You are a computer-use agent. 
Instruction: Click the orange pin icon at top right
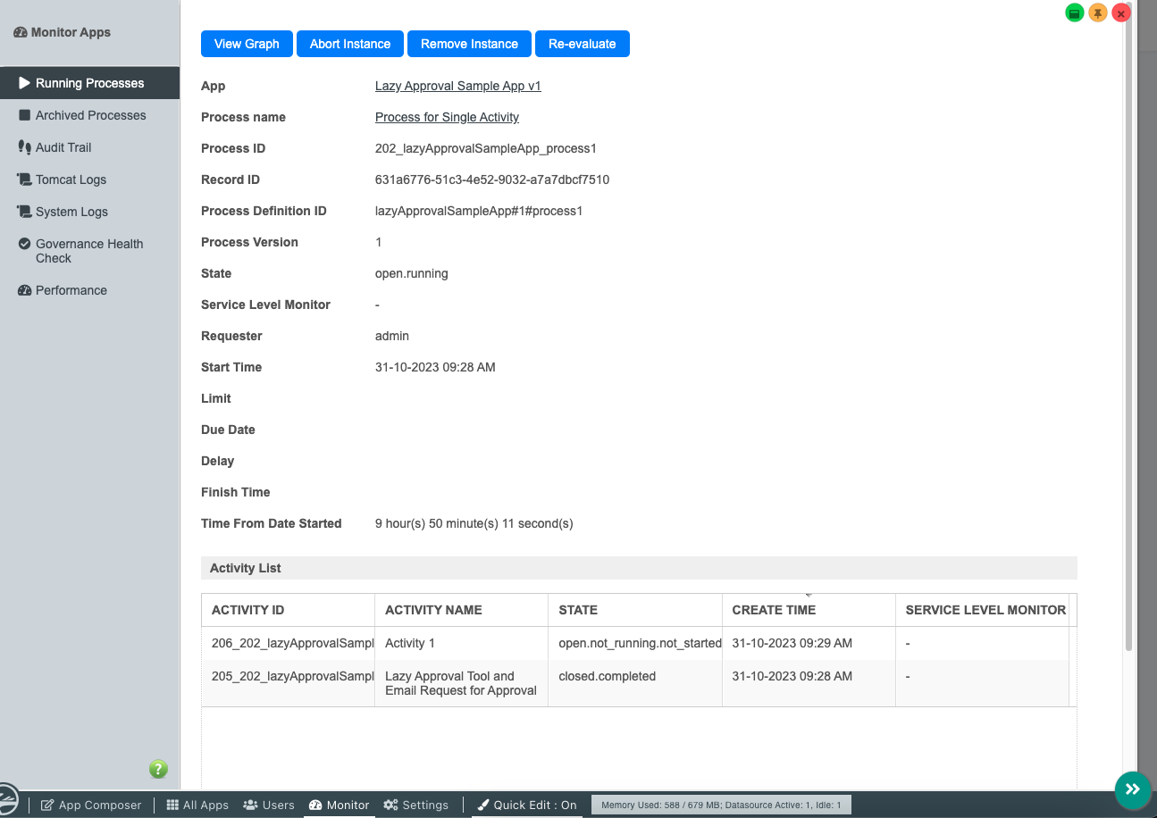pos(1098,13)
